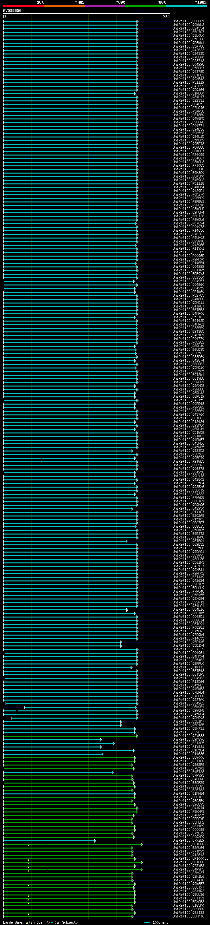Select the UniRef100_P14656 label
The width and height of the screenshot is (210, 925).
[x=188, y=231]
